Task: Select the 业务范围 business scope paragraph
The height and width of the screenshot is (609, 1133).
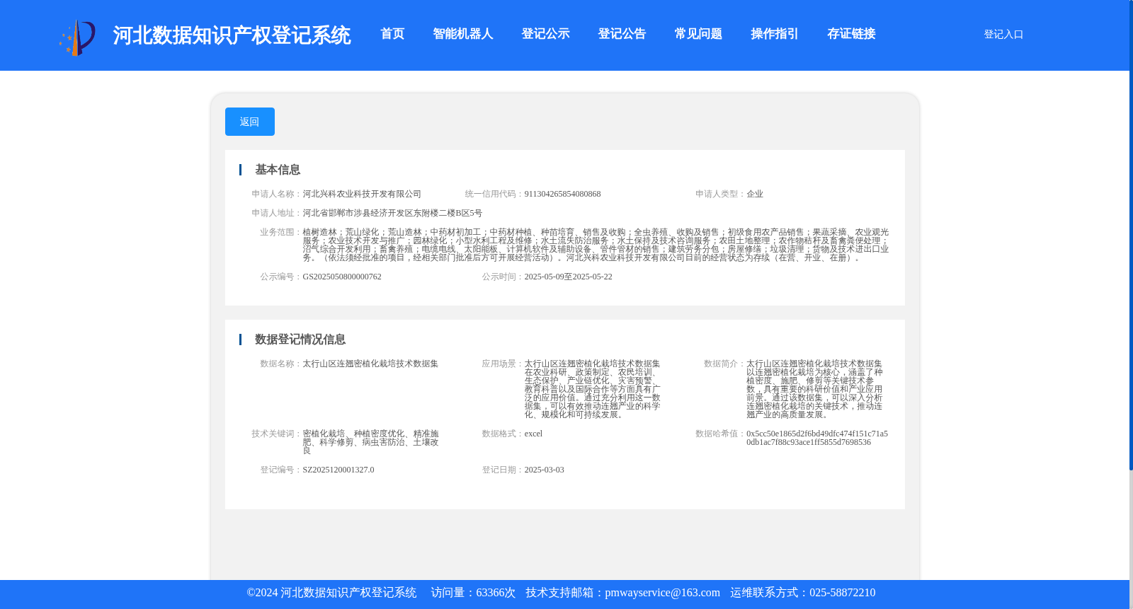Action: tap(596, 245)
